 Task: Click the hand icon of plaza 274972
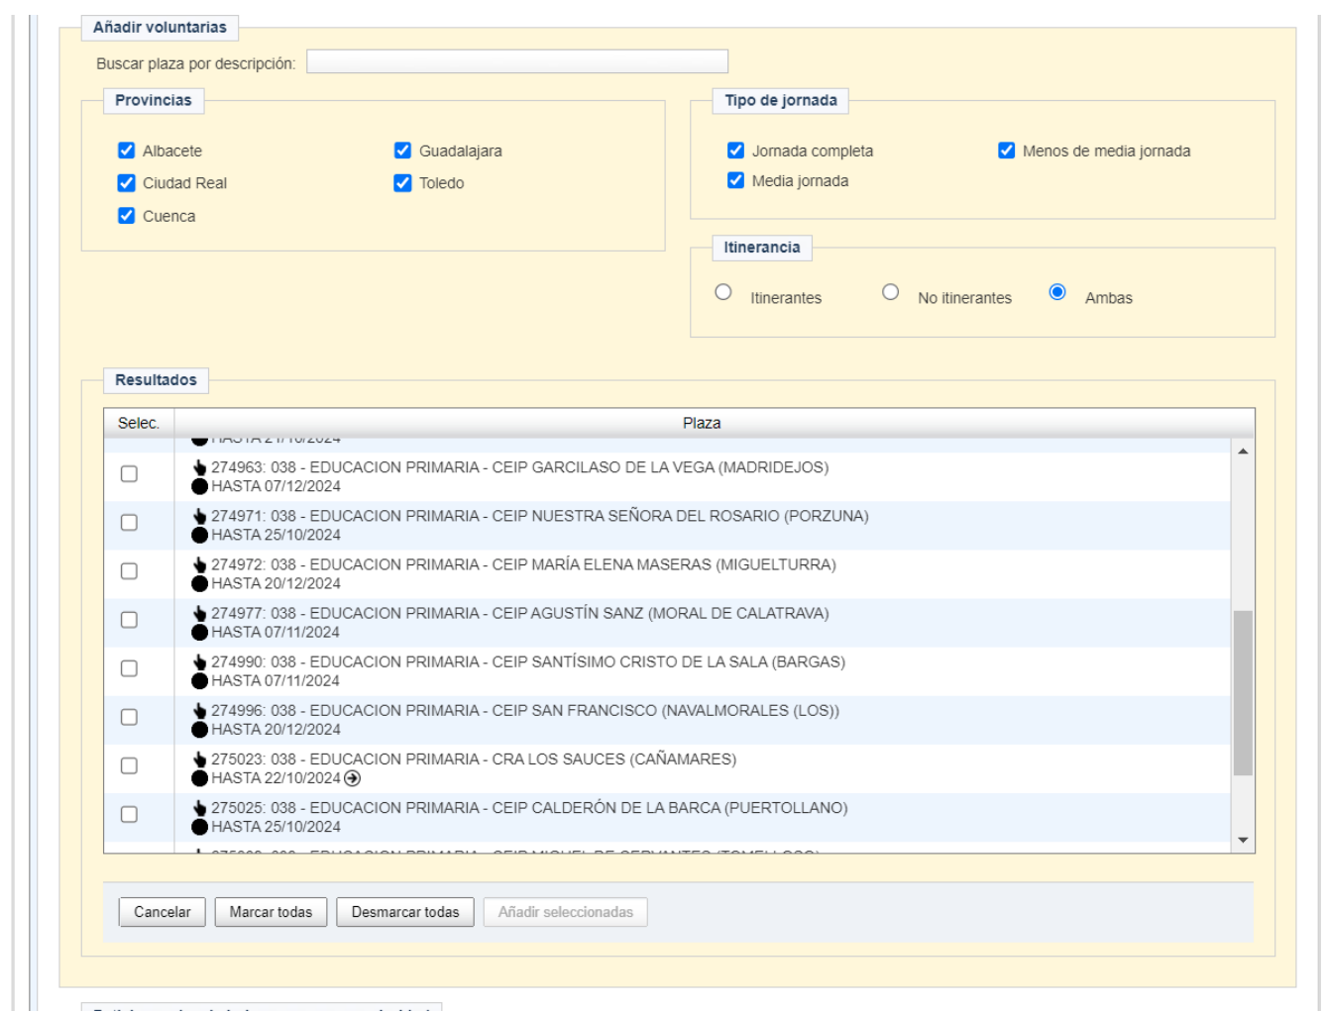coord(200,564)
